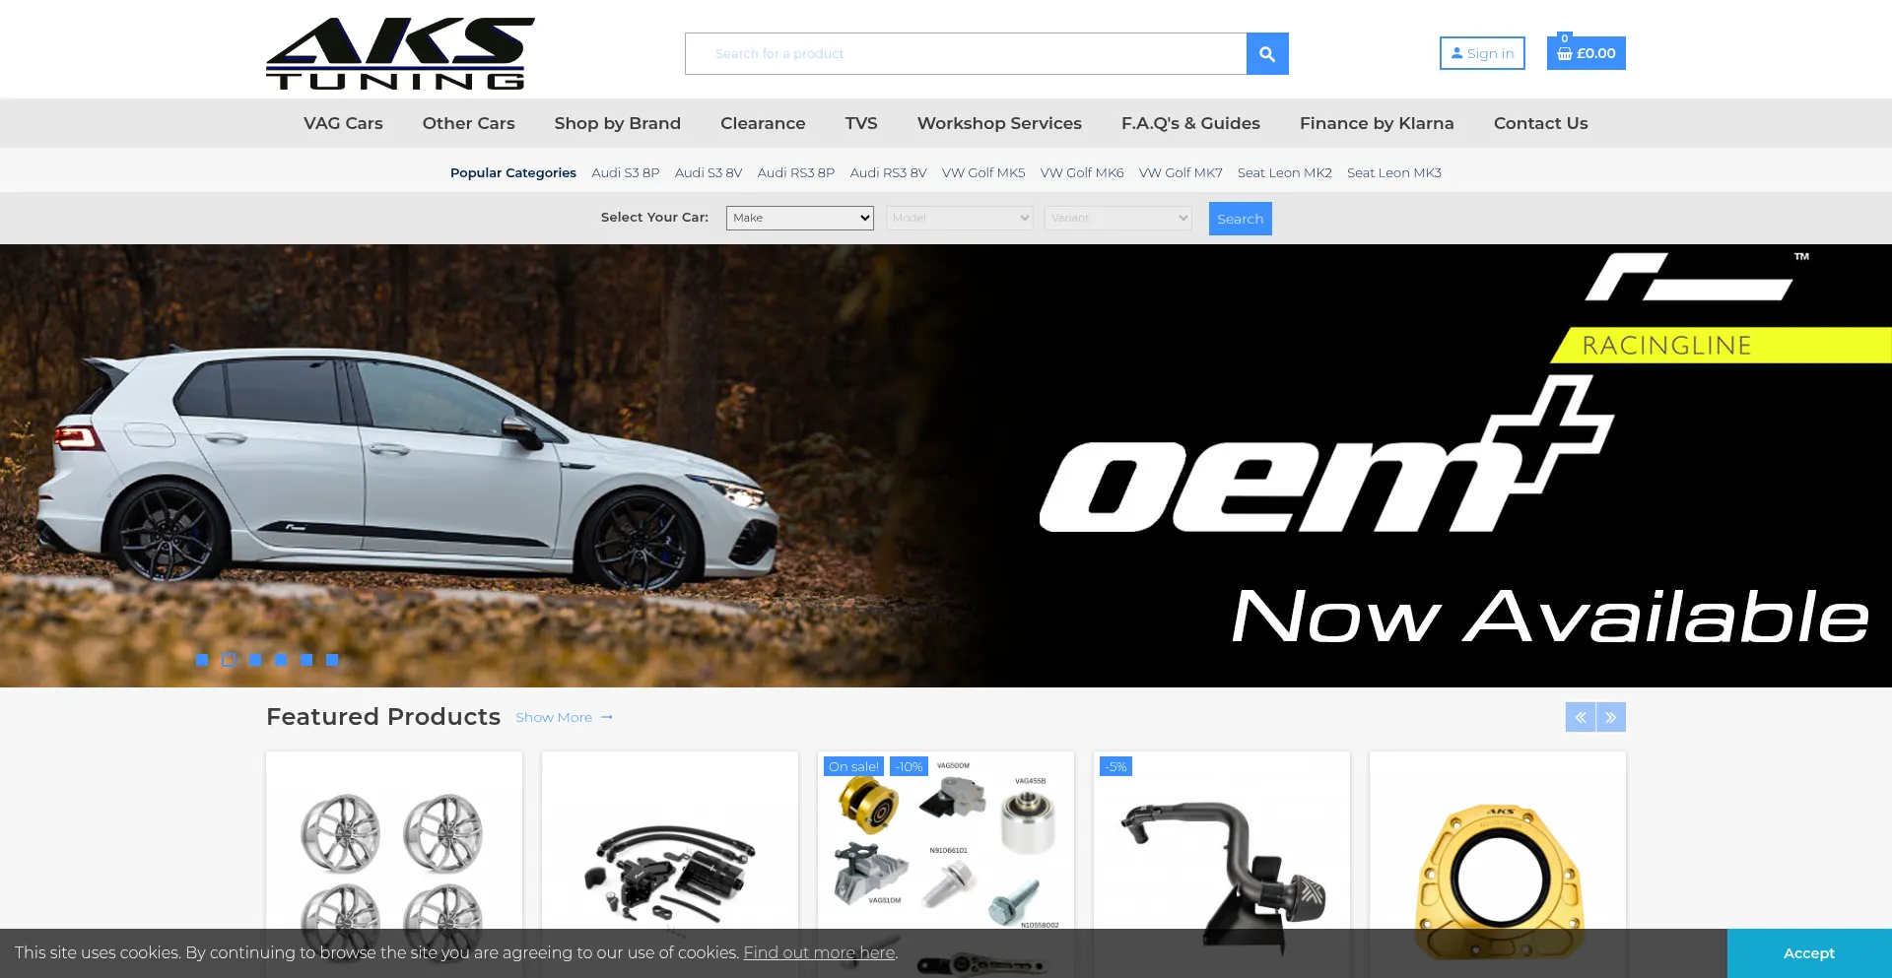This screenshot has width=1892, height=978.
Task: Open the Model dropdown
Action: pos(960,218)
